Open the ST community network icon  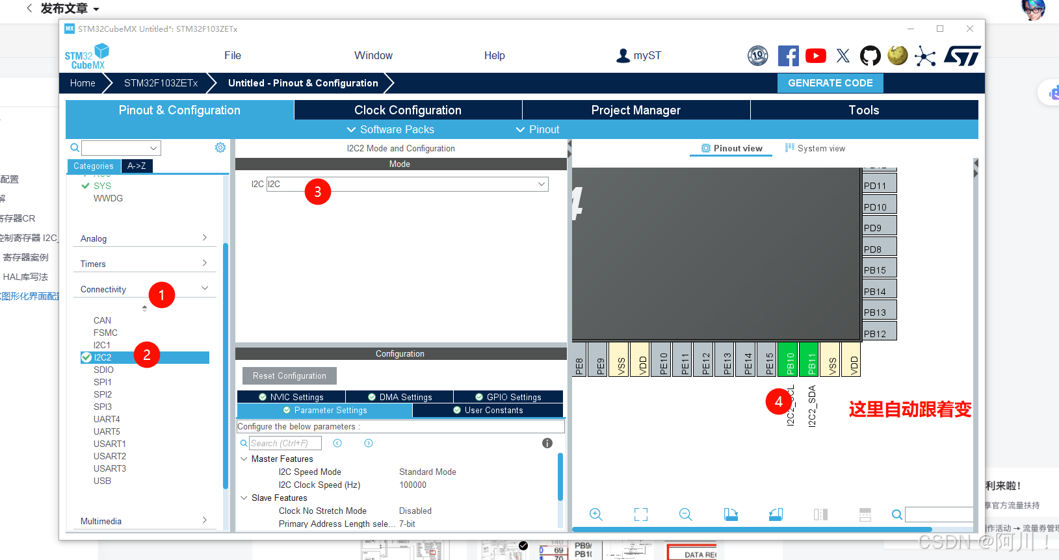pyautogui.click(x=925, y=57)
